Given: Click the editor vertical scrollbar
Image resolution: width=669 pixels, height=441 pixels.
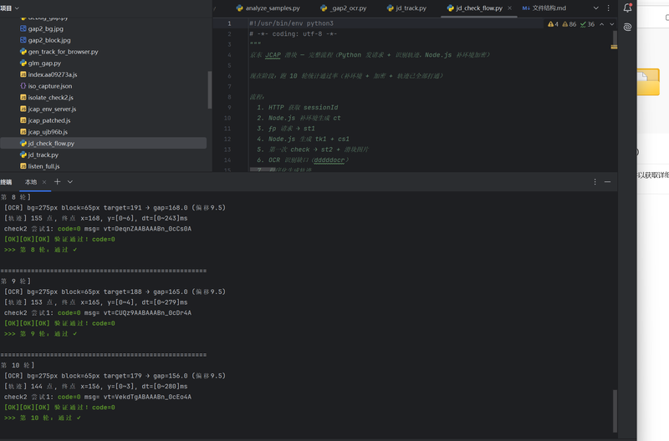Looking at the screenshot, I should (x=615, y=39).
